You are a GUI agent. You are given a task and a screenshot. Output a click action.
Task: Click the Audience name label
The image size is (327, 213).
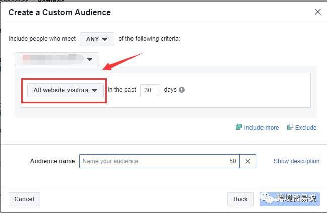52,161
